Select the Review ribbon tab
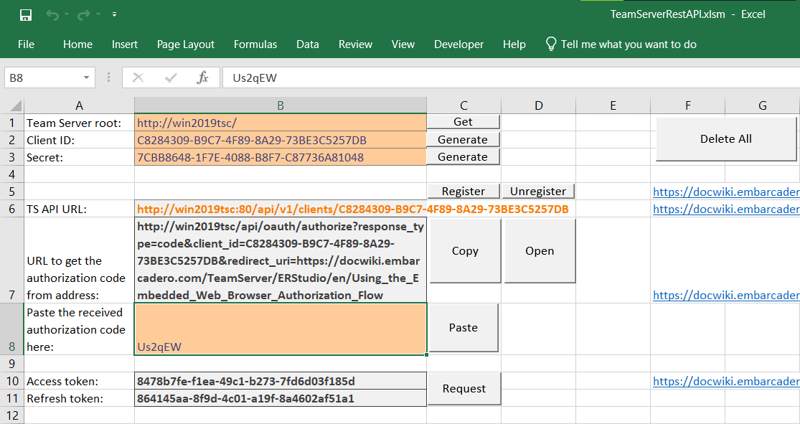Viewport: 800px width, 424px height. pos(355,44)
